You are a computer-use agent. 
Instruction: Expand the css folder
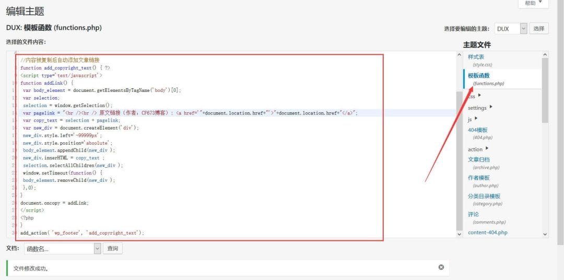pos(474,96)
